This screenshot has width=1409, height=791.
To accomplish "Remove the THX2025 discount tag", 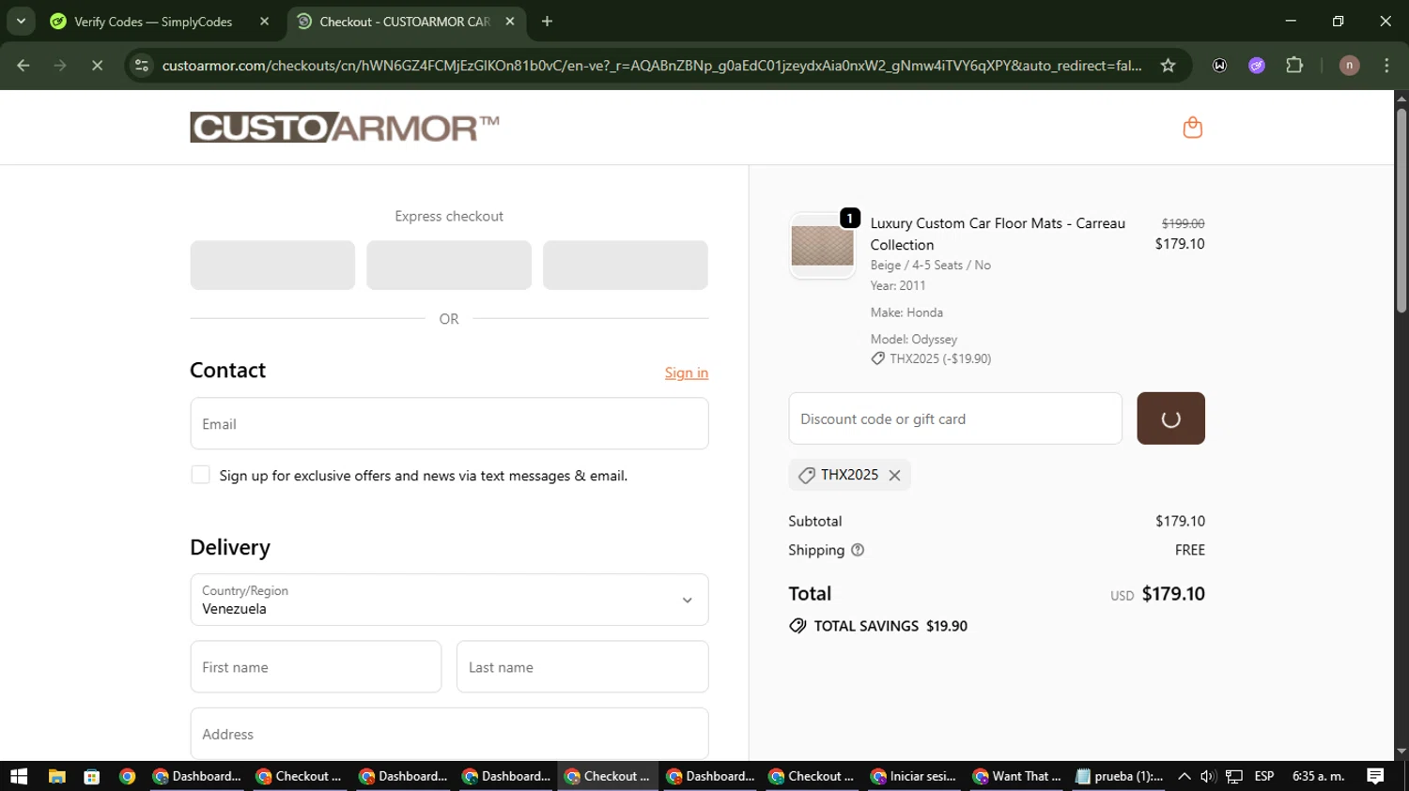I will pyautogui.click(x=894, y=476).
